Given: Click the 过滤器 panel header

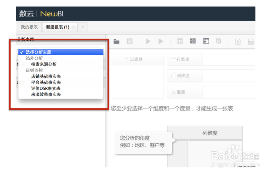Looking at the screenshot, I should pos(137,59).
